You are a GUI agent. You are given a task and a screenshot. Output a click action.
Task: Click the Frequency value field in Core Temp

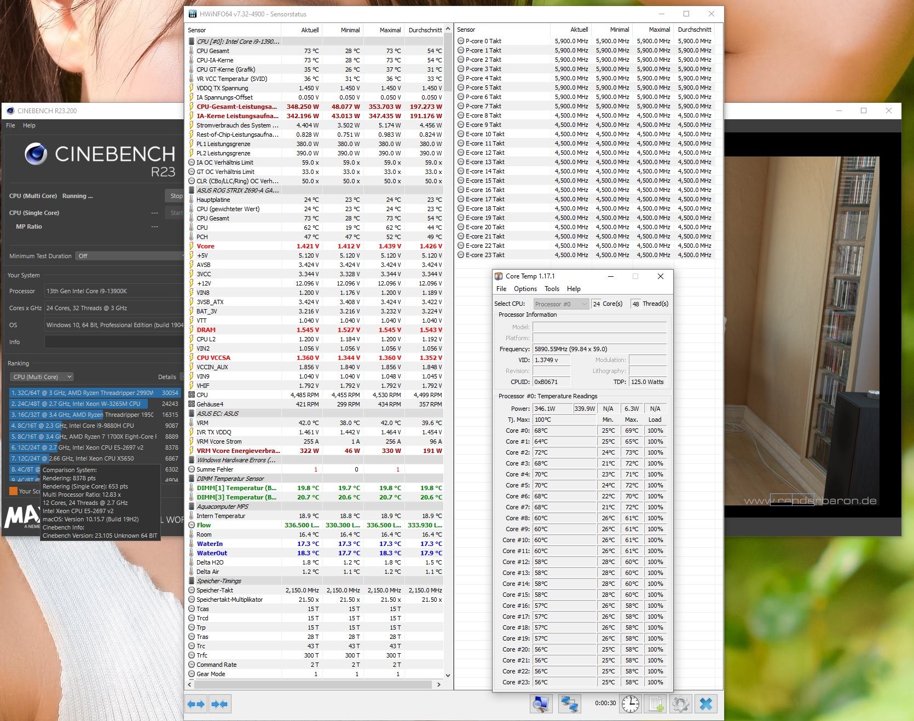599,349
